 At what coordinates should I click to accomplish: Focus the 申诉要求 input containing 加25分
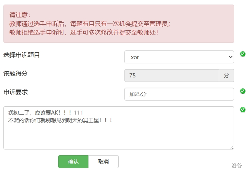179,94
